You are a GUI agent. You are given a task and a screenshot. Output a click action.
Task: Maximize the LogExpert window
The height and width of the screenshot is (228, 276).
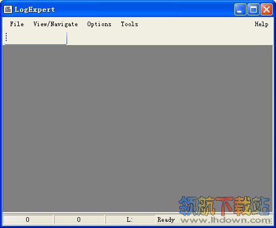click(253, 9)
